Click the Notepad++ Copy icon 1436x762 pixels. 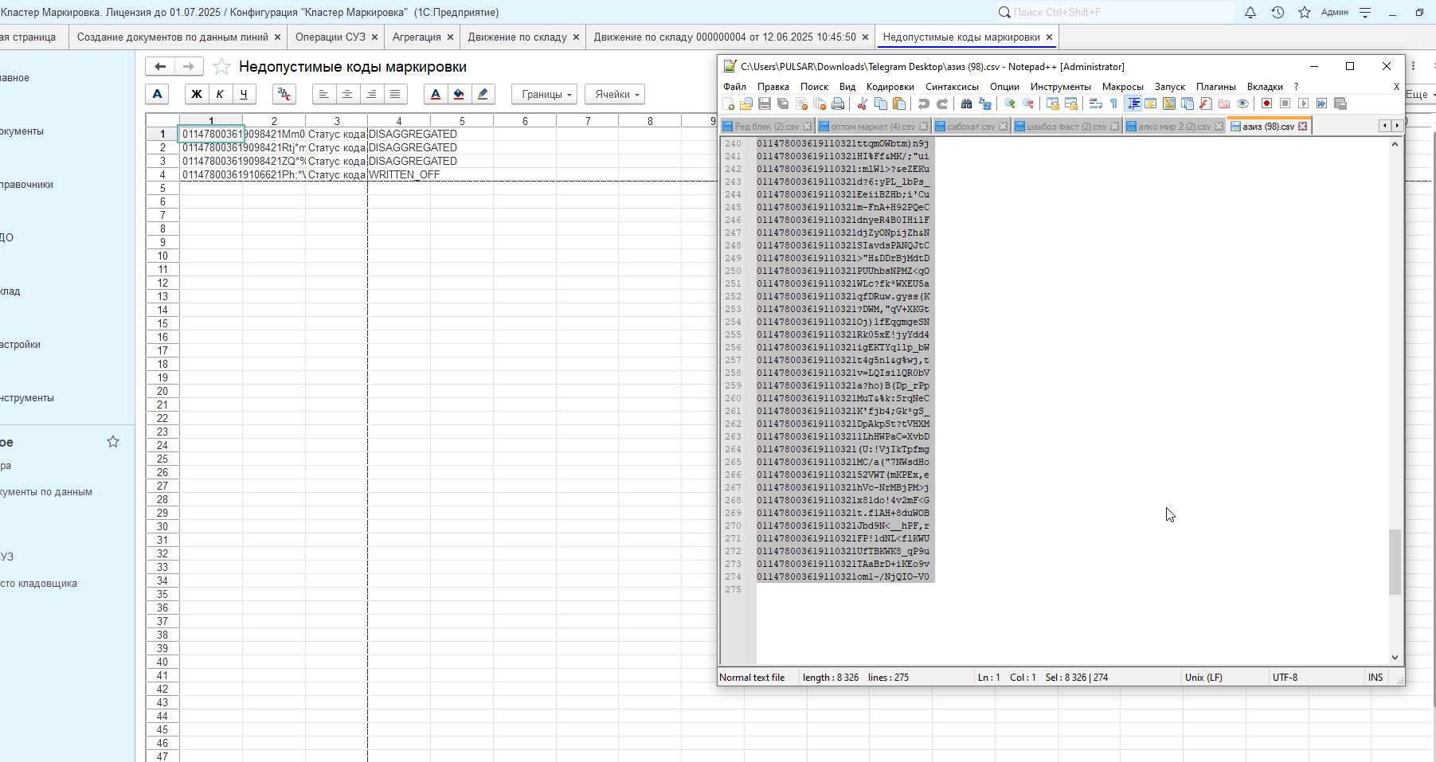click(x=880, y=104)
